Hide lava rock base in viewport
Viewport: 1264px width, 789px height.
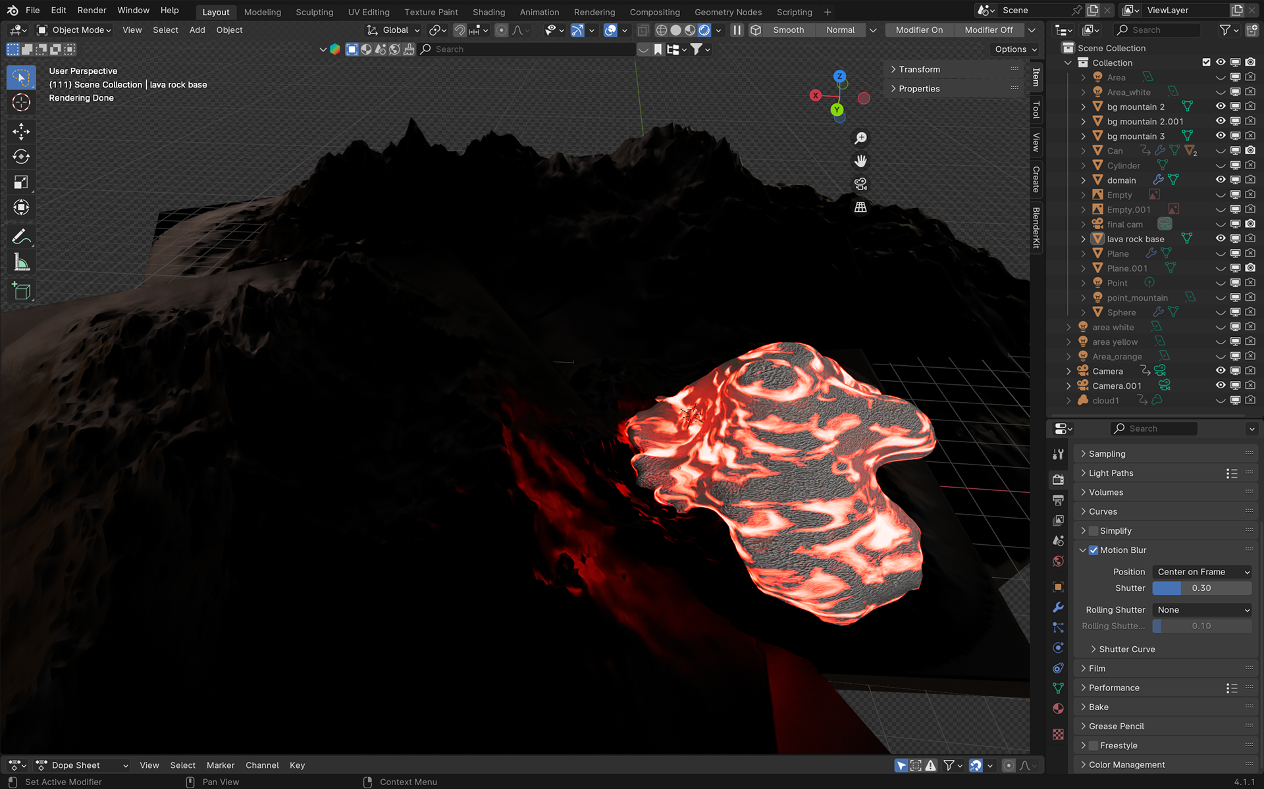coord(1221,239)
